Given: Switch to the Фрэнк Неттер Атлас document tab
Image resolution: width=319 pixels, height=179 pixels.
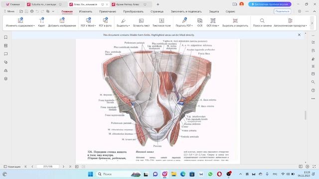Looking at the screenshot, I should click(x=128, y=4).
